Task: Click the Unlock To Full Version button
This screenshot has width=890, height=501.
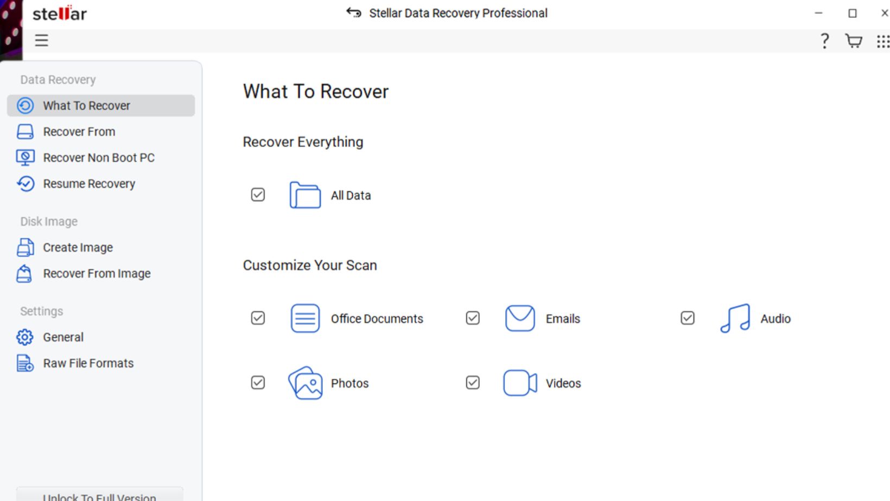Action: pyautogui.click(x=100, y=494)
